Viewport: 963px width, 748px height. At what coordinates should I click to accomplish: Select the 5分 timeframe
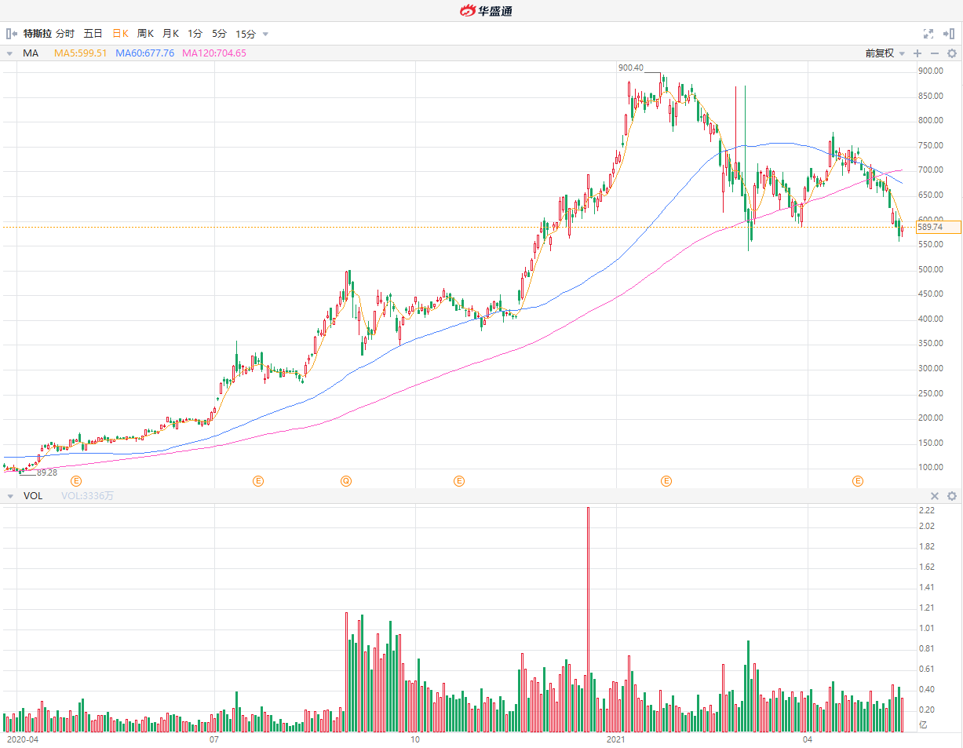219,34
